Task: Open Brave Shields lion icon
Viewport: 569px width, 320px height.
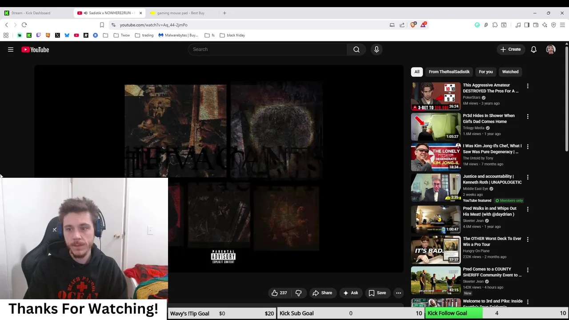Action: coord(413,25)
